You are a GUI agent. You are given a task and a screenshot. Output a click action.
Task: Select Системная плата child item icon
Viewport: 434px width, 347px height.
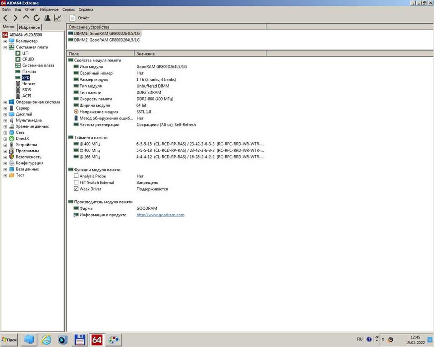[x=18, y=65]
